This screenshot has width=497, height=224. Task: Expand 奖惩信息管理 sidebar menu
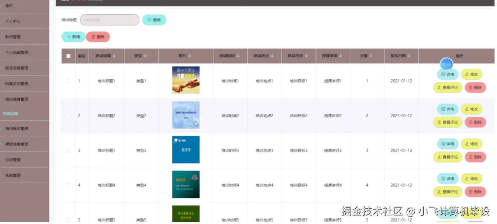point(25,68)
